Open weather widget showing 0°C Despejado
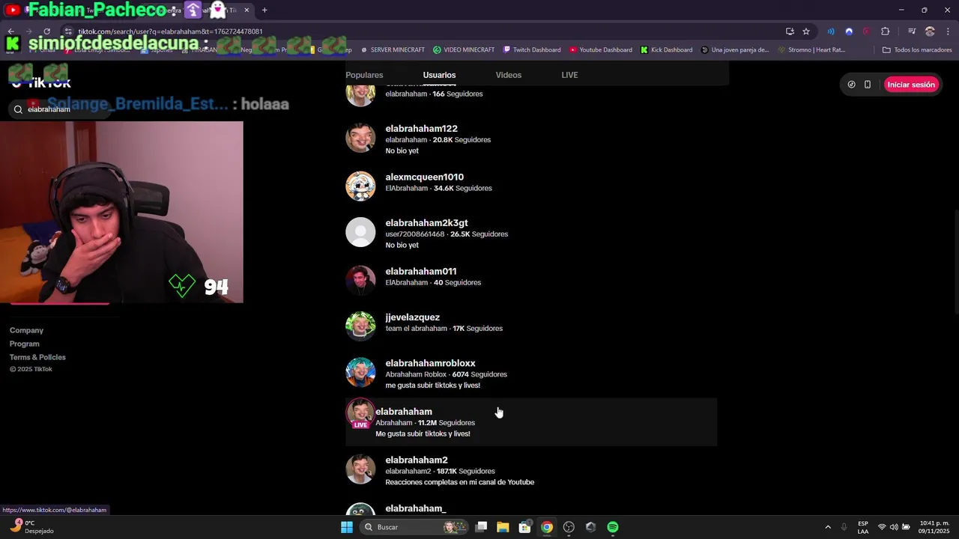 coord(31,527)
